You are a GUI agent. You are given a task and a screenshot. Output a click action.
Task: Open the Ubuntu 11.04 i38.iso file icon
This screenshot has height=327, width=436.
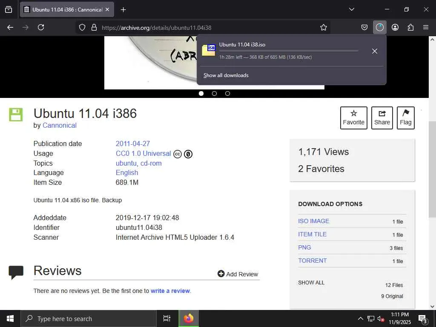click(x=209, y=50)
